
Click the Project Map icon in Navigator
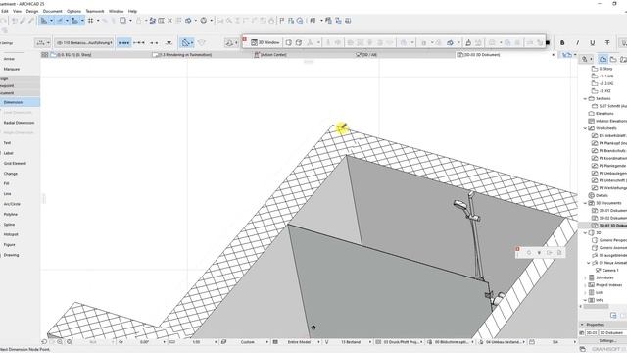tap(603, 59)
